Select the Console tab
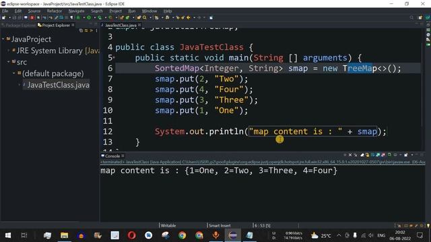 [112, 156]
